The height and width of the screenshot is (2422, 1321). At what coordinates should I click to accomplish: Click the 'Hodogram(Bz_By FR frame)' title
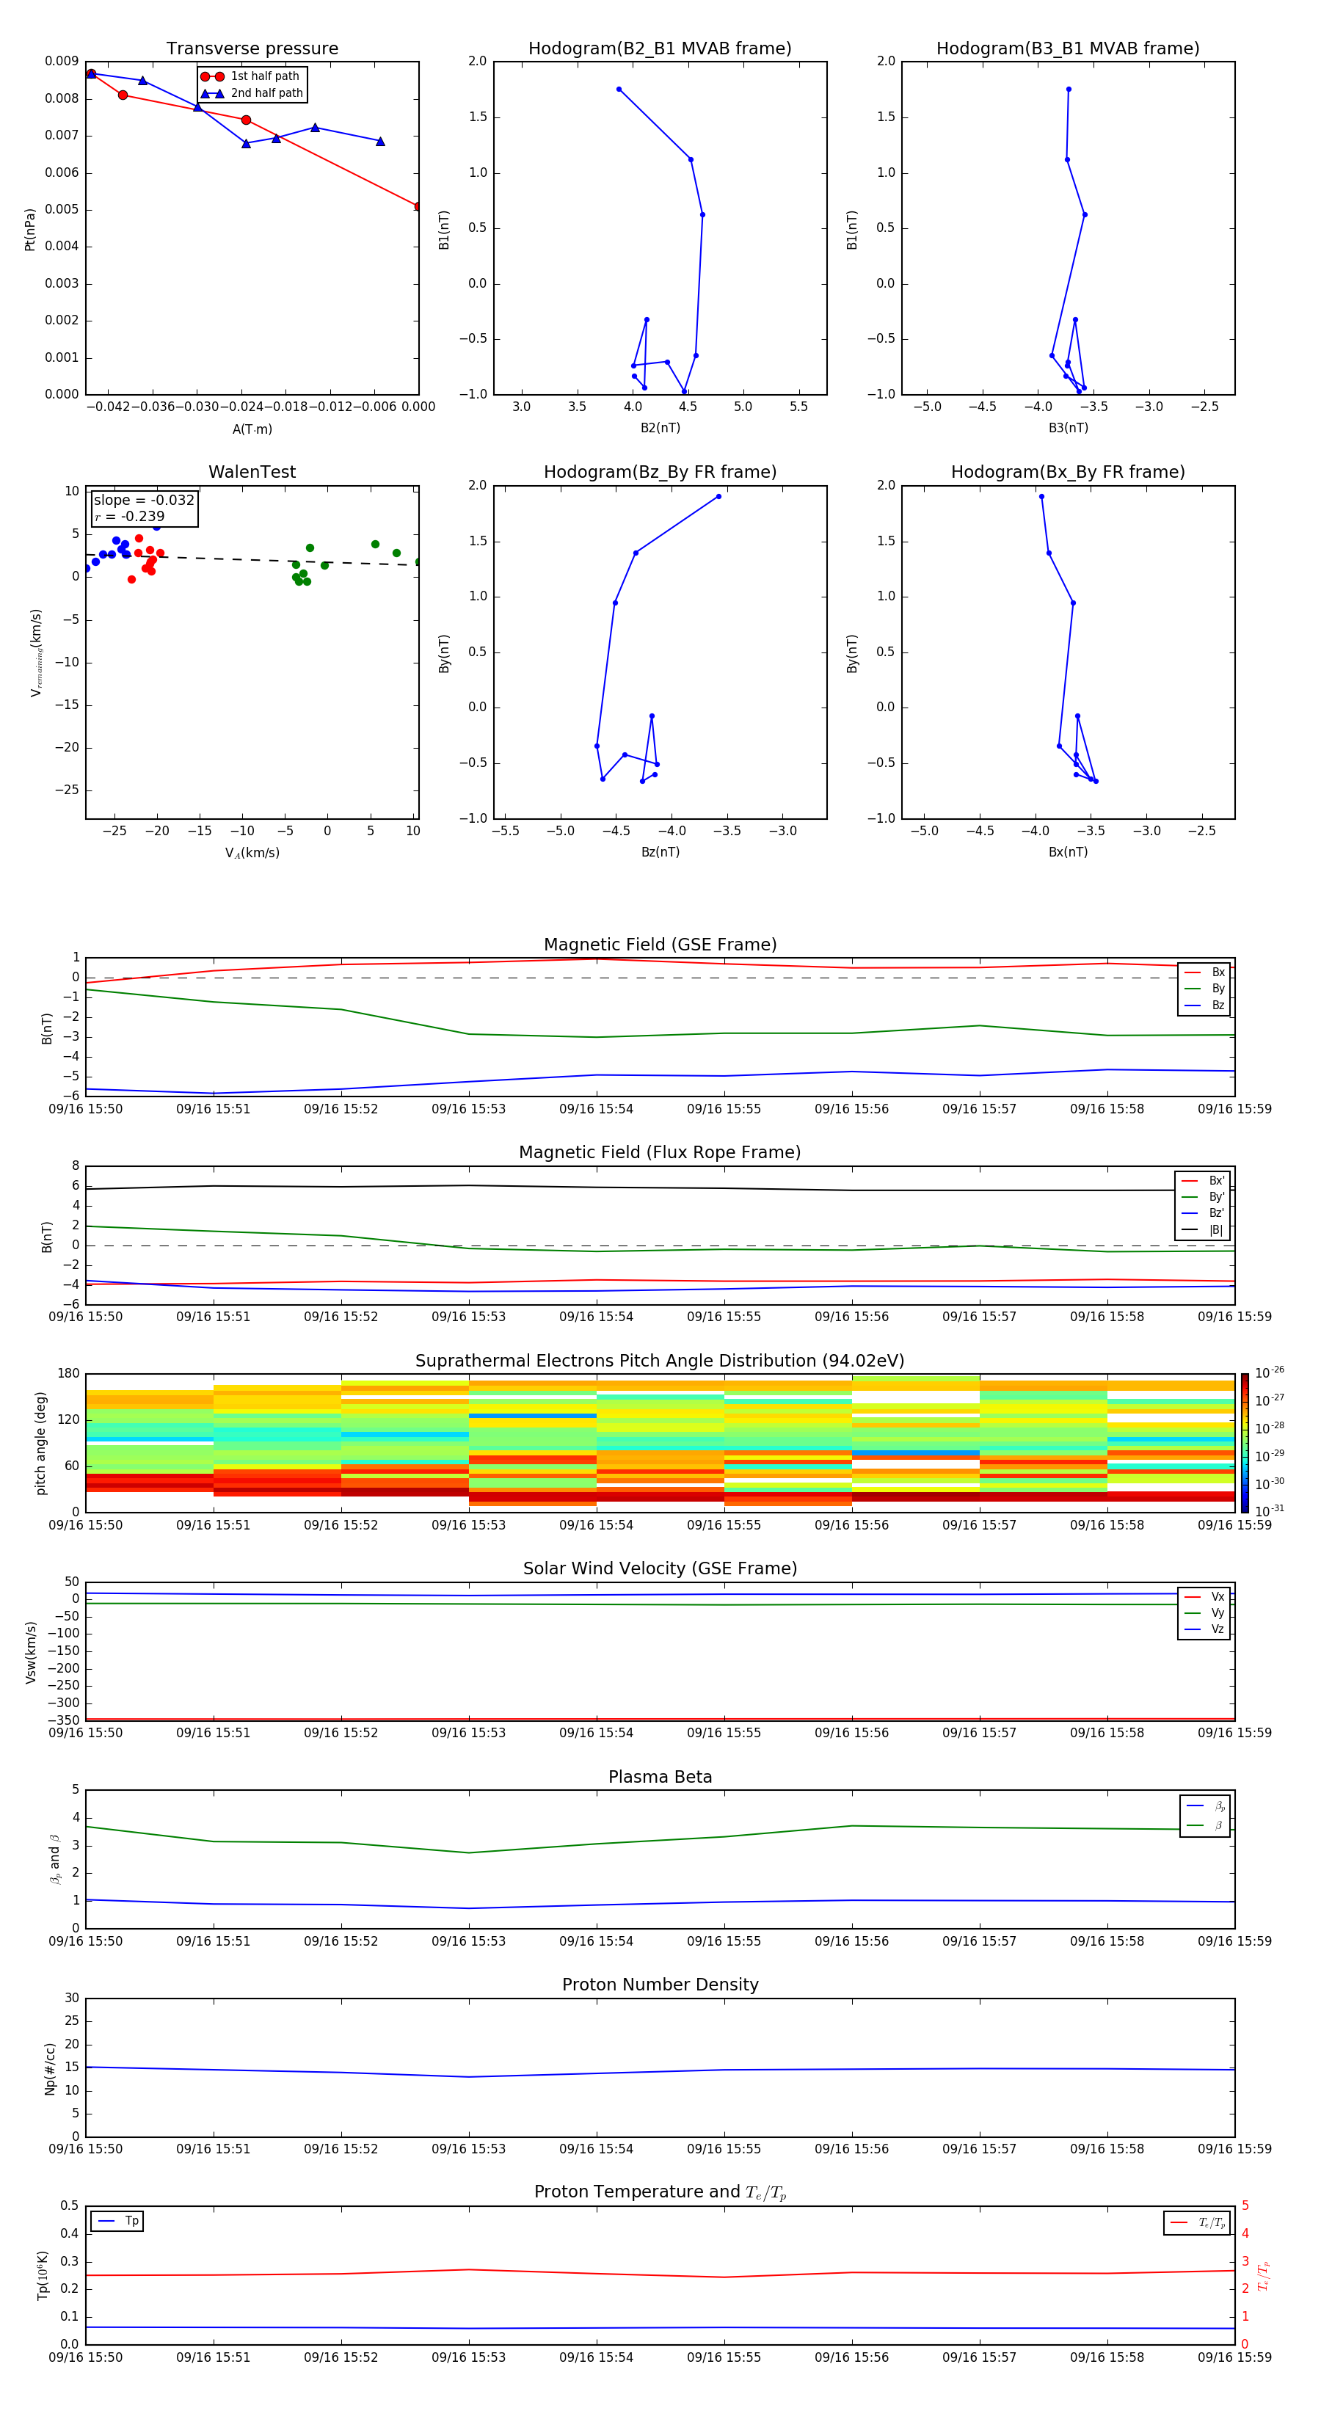click(660, 472)
